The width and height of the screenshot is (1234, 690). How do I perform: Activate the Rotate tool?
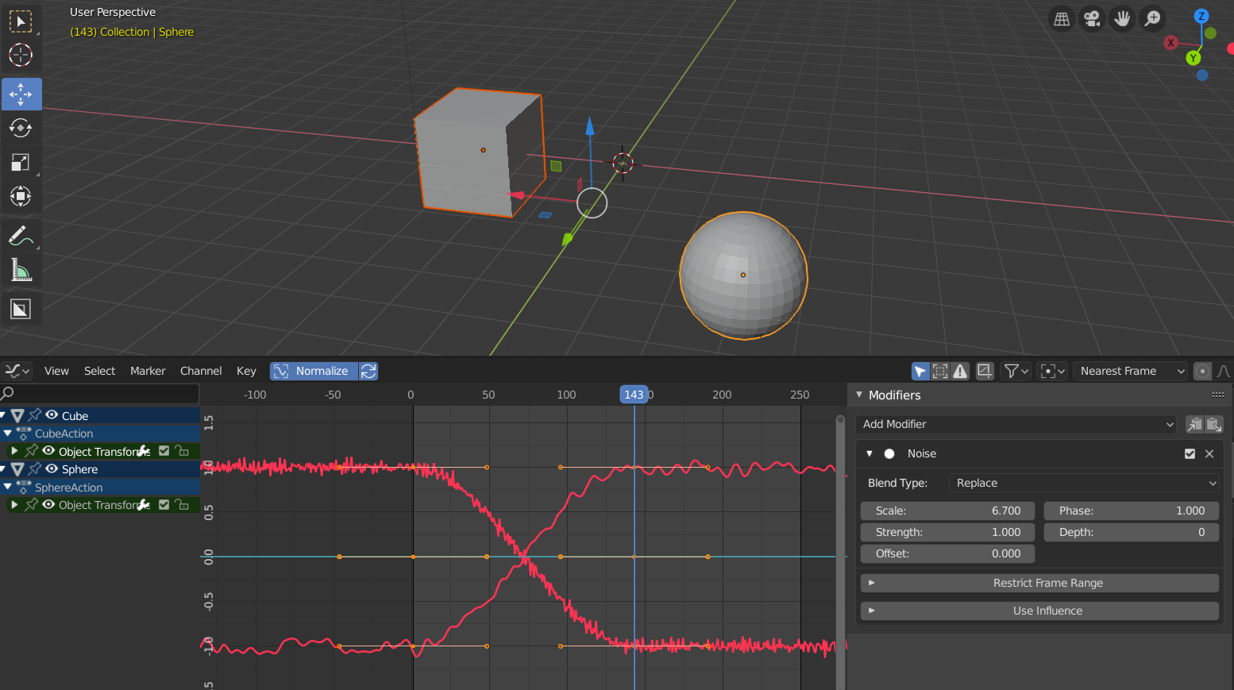point(21,128)
